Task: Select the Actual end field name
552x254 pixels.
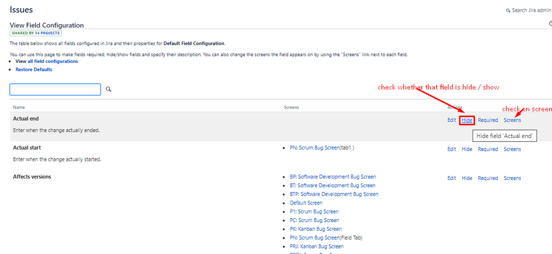Action: point(26,119)
